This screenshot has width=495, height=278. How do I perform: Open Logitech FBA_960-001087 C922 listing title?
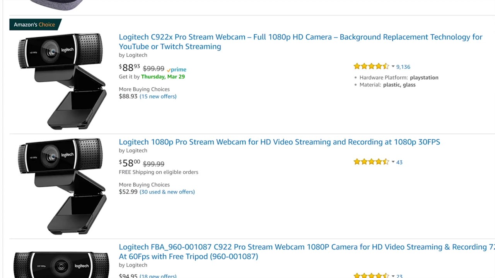[x=307, y=251]
